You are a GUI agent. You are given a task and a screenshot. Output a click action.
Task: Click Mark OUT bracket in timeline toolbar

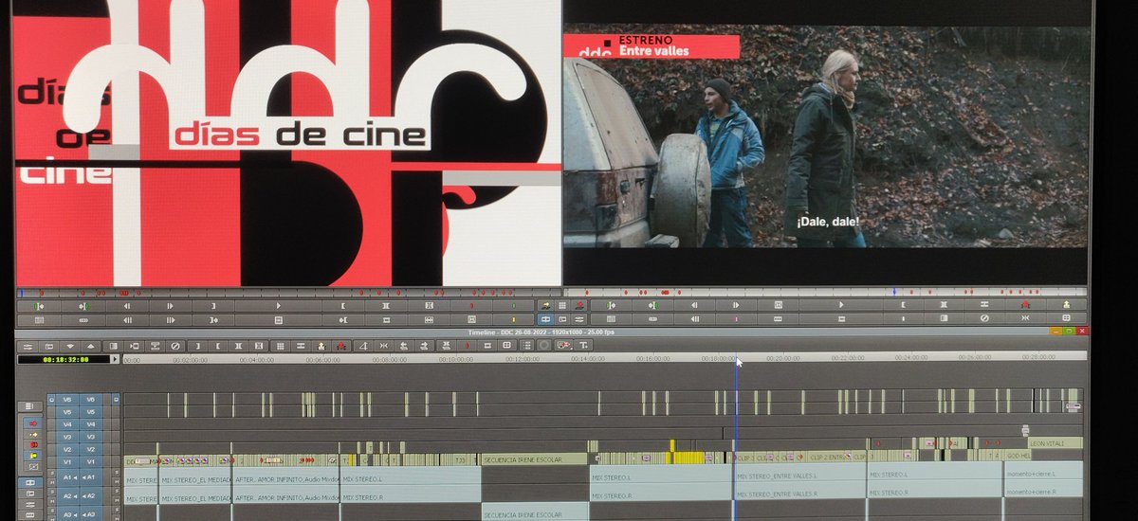click(x=197, y=346)
